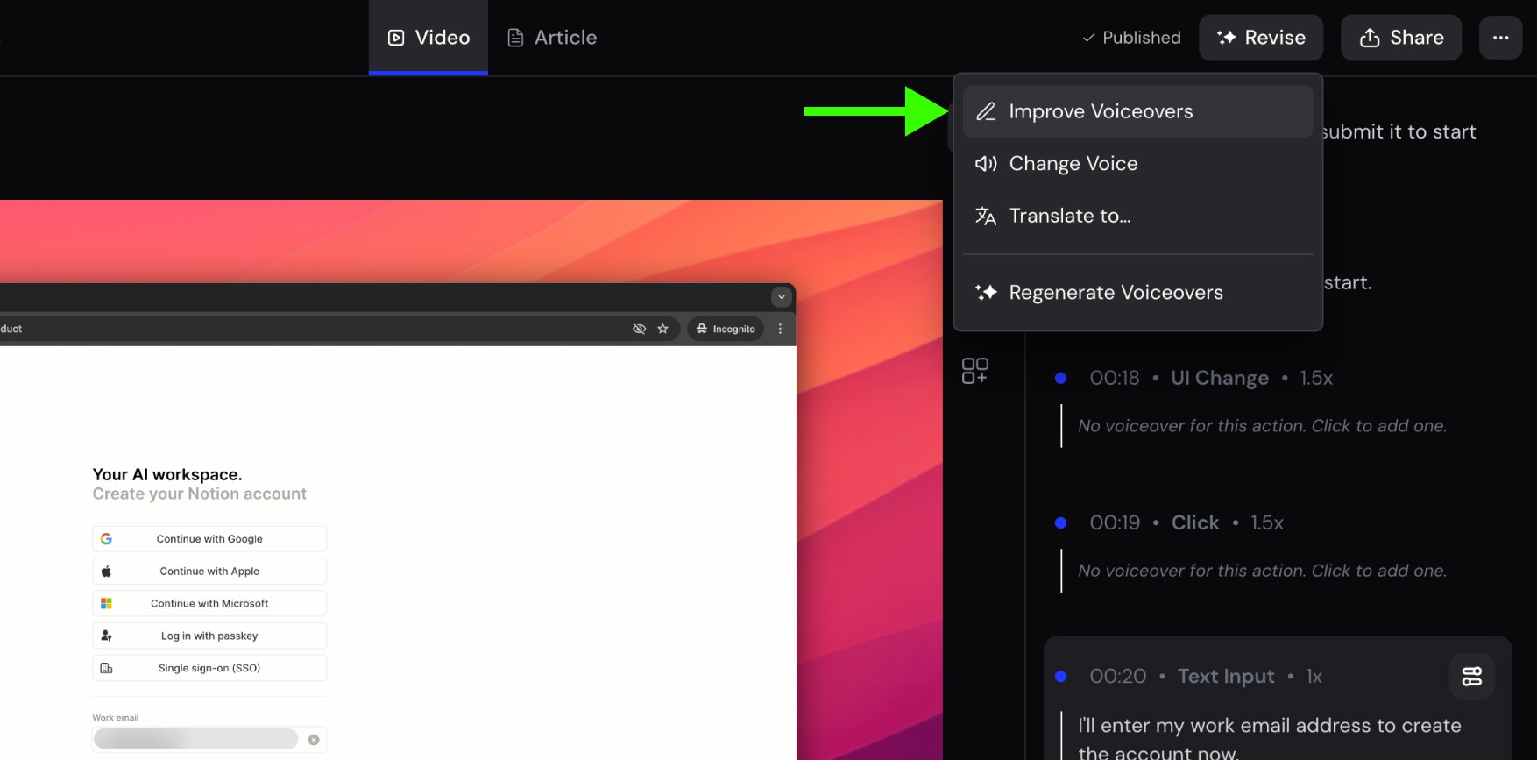Viewport: 1537px width, 760px height.
Task: Click the Create your Notion account text
Action: 200,494
